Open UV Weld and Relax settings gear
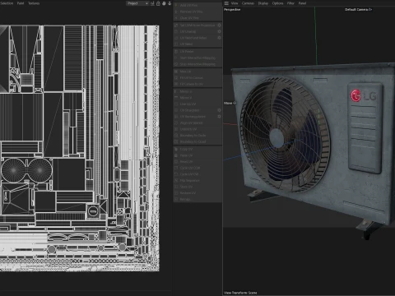Screen dimensions: 395x296 [x=219, y=38]
